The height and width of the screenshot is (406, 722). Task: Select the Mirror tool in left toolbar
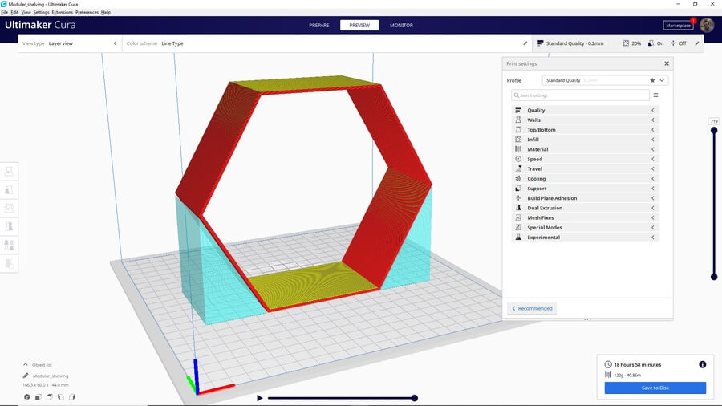(9, 226)
